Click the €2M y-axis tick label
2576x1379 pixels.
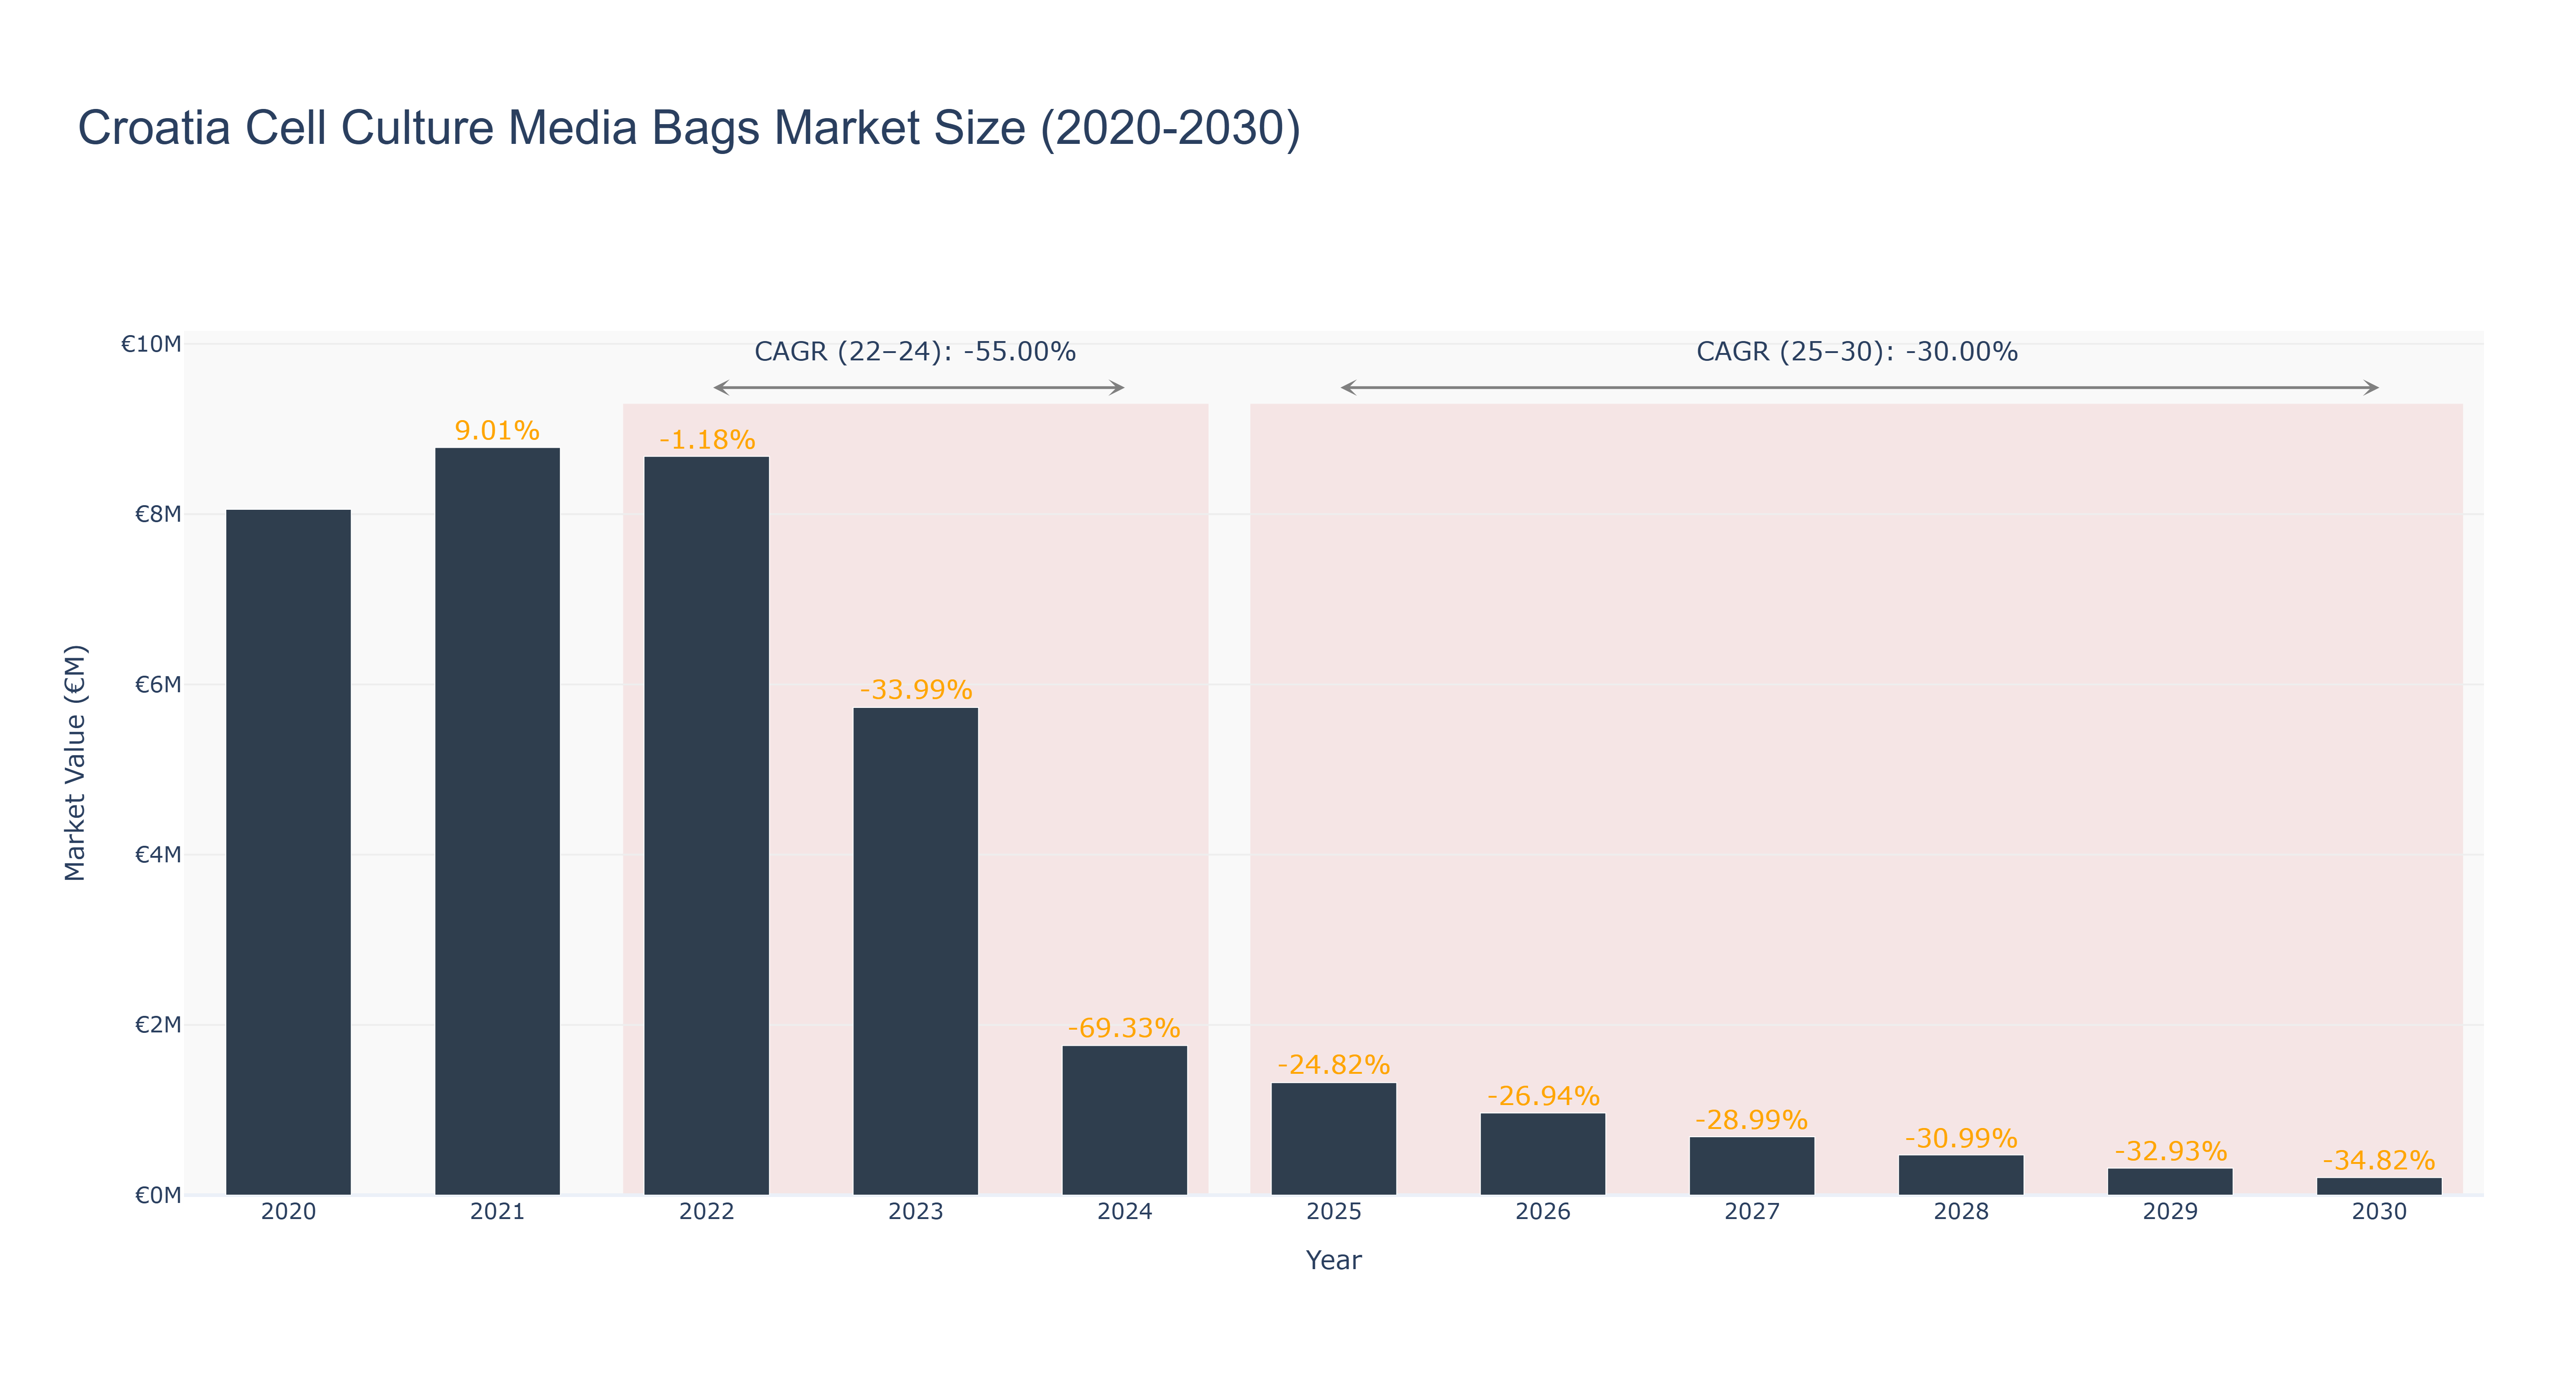click(158, 1024)
